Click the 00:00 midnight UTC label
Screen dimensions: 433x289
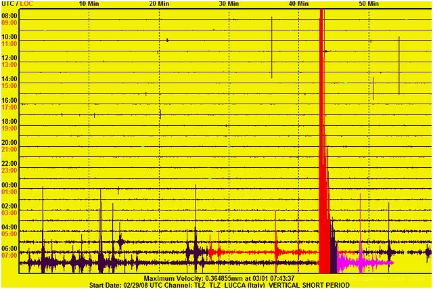pyautogui.click(x=9, y=185)
